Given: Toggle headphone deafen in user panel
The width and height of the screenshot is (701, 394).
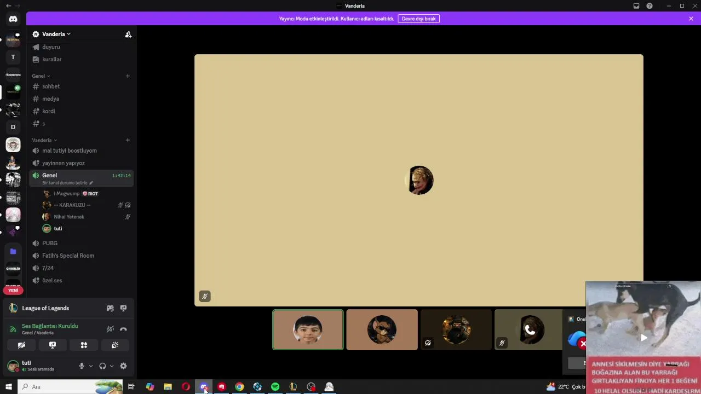Looking at the screenshot, I should (102, 366).
